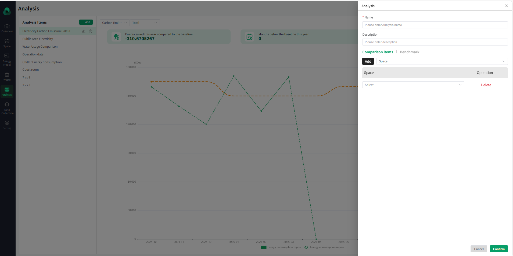The height and width of the screenshot is (256, 513).
Task: Go to the Space sidebar section
Action: pyautogui.click(x=7, y=43)
